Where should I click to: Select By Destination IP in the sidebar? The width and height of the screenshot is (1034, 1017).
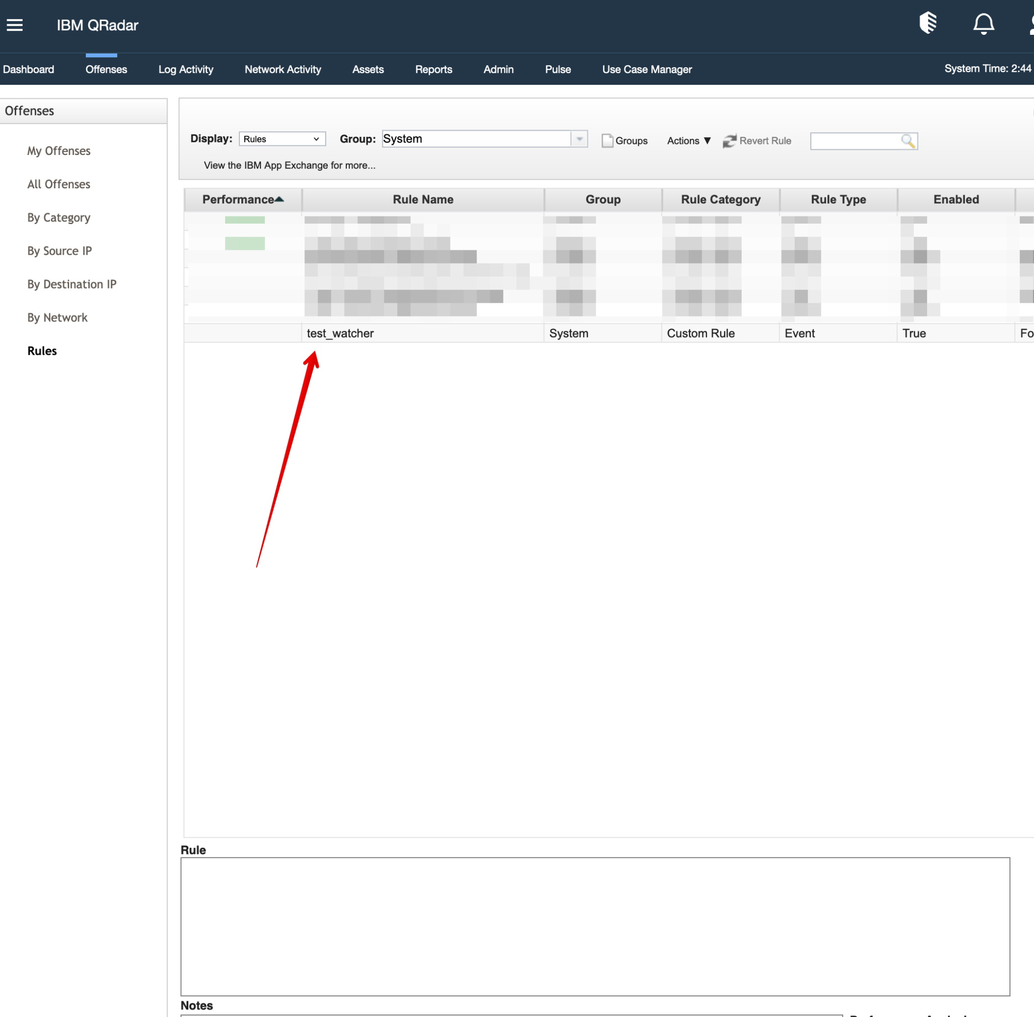coord(72,284)
